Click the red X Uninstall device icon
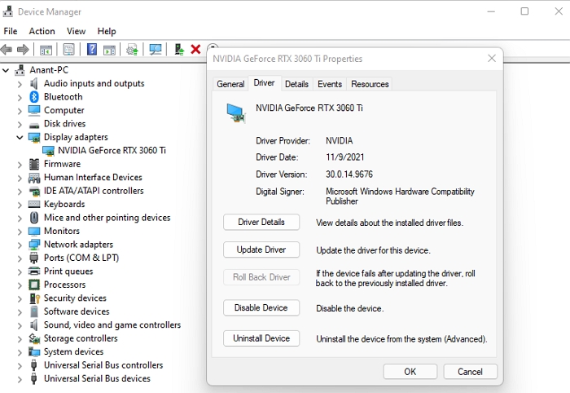Viewport: 570px width, 393px height. click(x=195, y=49)
